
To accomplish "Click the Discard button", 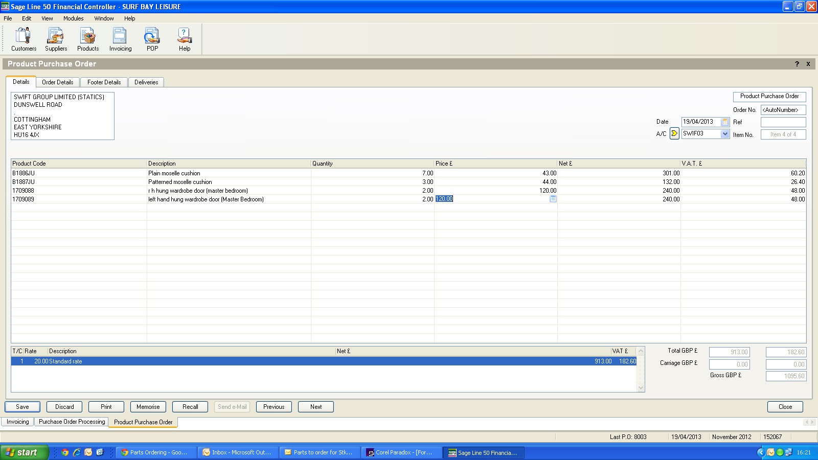I will pyautogui.click(x=64, y=407).
